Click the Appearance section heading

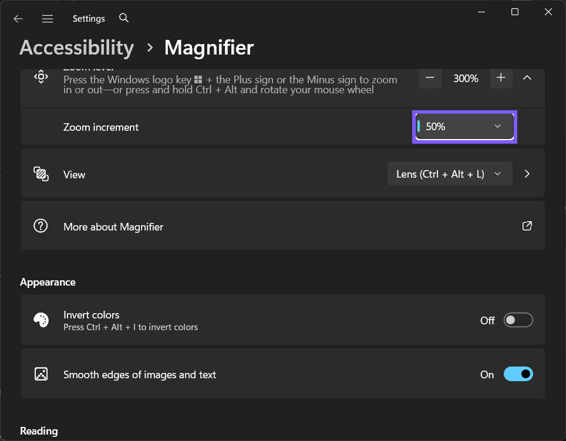tap(48, 282)
